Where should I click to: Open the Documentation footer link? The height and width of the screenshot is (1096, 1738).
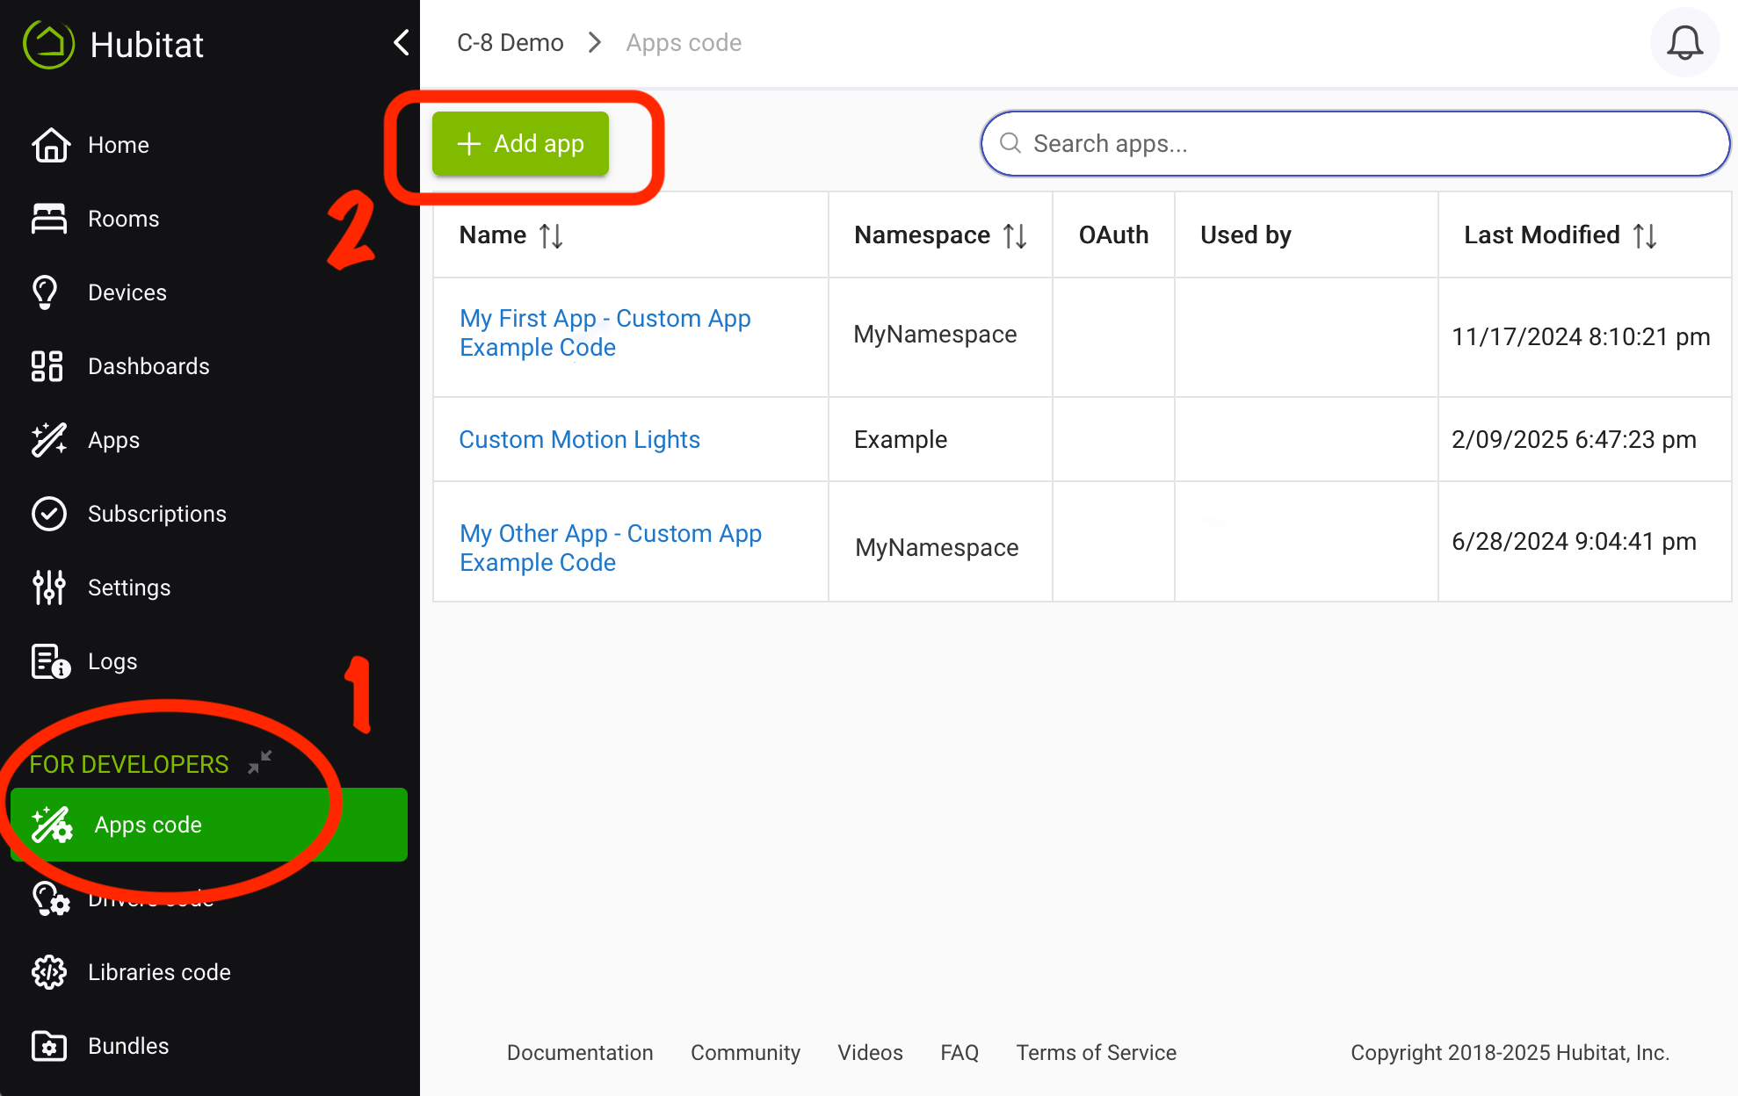(x=580, y=1052)
